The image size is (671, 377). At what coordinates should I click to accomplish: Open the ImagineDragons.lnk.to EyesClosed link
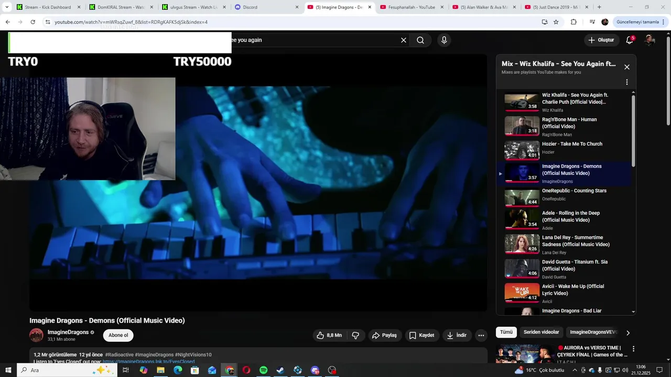(148, 361)
